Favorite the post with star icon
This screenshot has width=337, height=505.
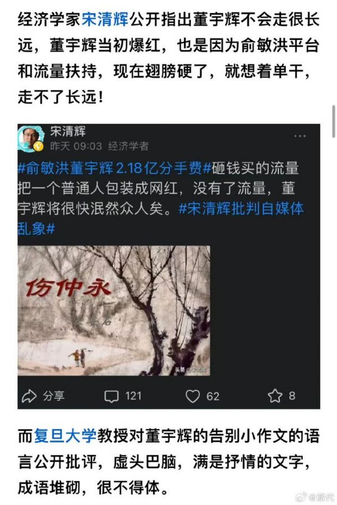275,396
